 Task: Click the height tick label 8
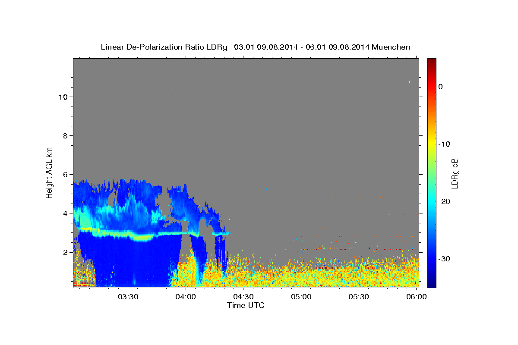(x=65, y=136)
